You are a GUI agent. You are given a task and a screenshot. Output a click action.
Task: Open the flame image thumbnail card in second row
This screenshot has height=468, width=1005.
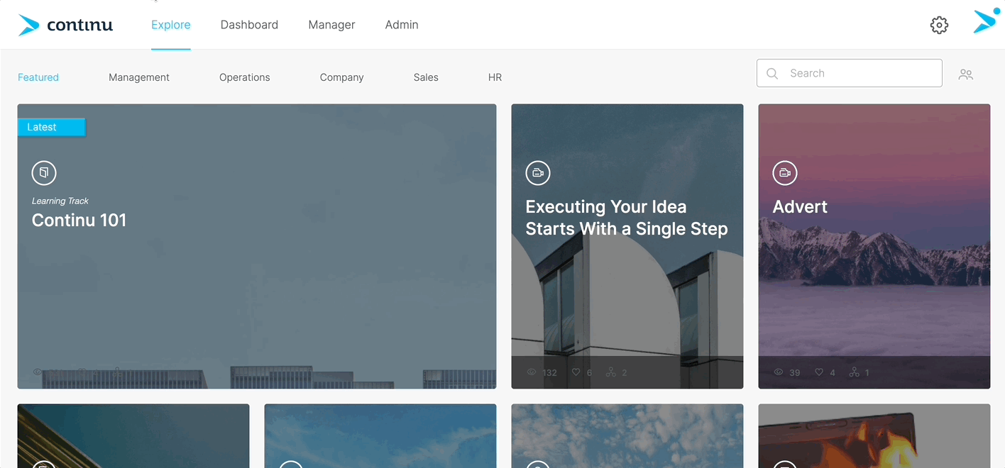click(x=874, y=435)
